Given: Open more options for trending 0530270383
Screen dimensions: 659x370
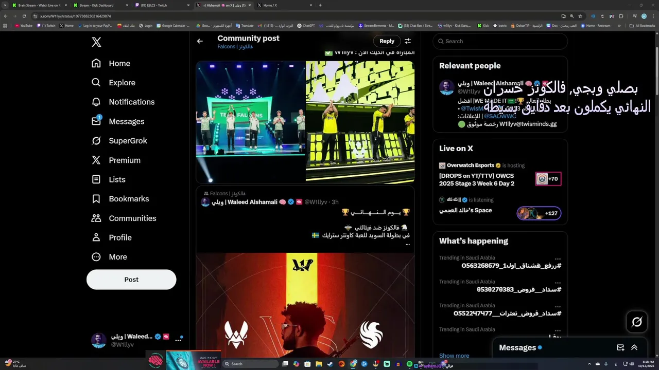Looking at the screenshot, I should pos(558,282).
